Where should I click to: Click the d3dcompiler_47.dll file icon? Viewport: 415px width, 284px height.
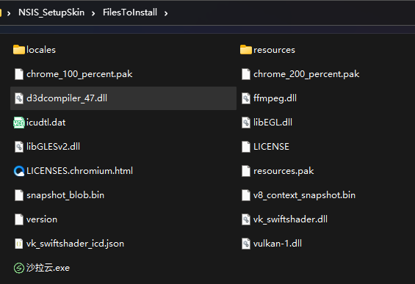(x=19, y=98)
